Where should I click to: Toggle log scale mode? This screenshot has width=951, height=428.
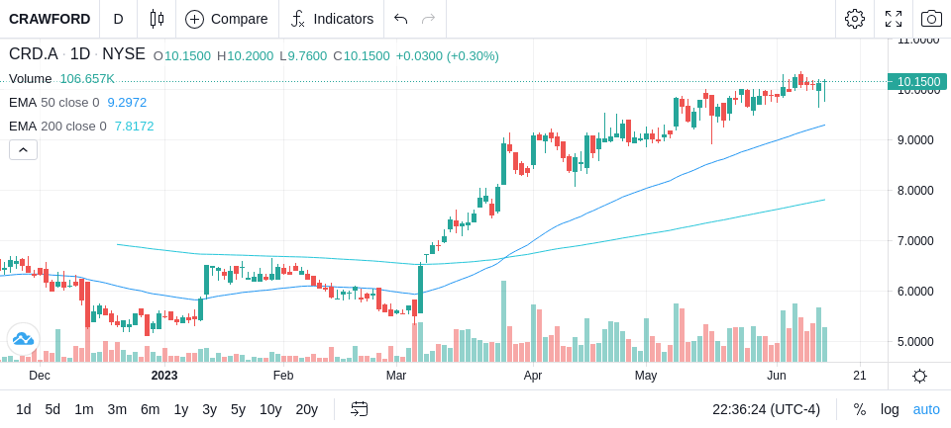click(890, 409)
